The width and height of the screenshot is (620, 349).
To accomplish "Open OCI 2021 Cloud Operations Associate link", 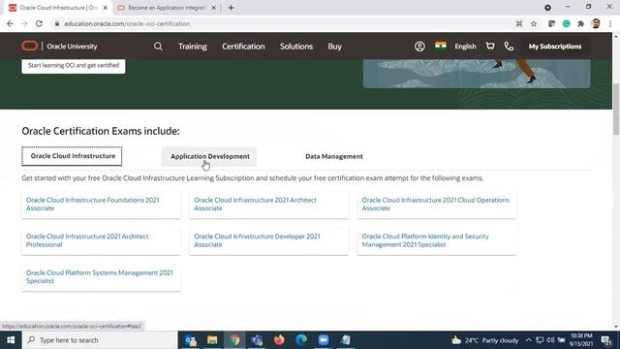I will [435, 204].
